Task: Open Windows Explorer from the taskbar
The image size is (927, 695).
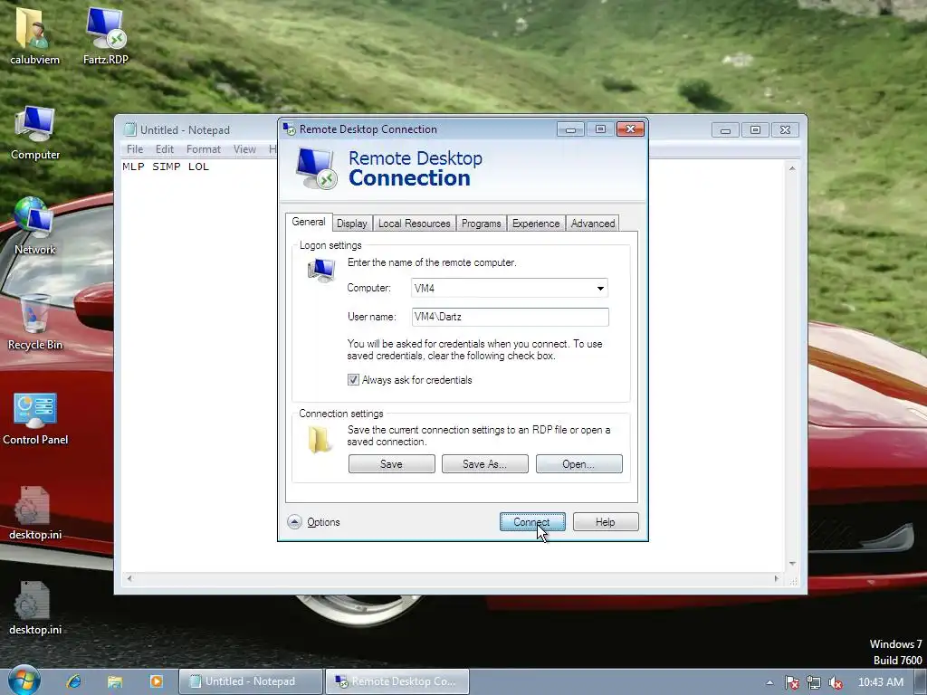Action: (x=115, y=681)
